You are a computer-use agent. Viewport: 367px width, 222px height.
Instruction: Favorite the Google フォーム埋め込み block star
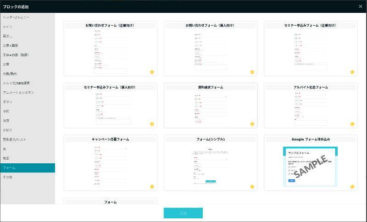[x=352, y=187]
